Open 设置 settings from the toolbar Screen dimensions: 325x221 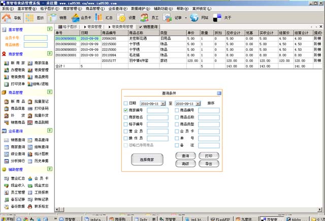(122, 18)
